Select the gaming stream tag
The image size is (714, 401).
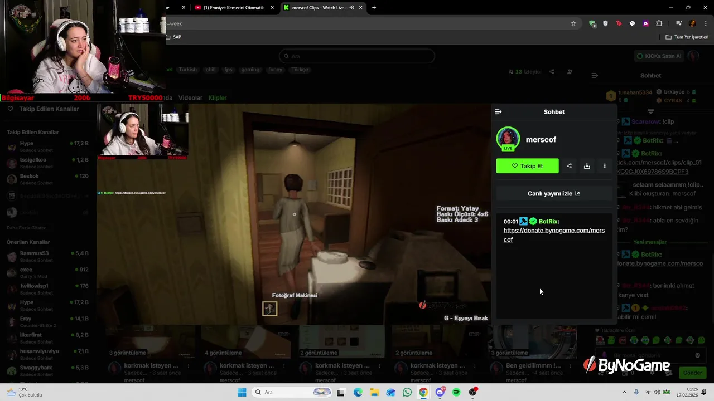(250, 70)
